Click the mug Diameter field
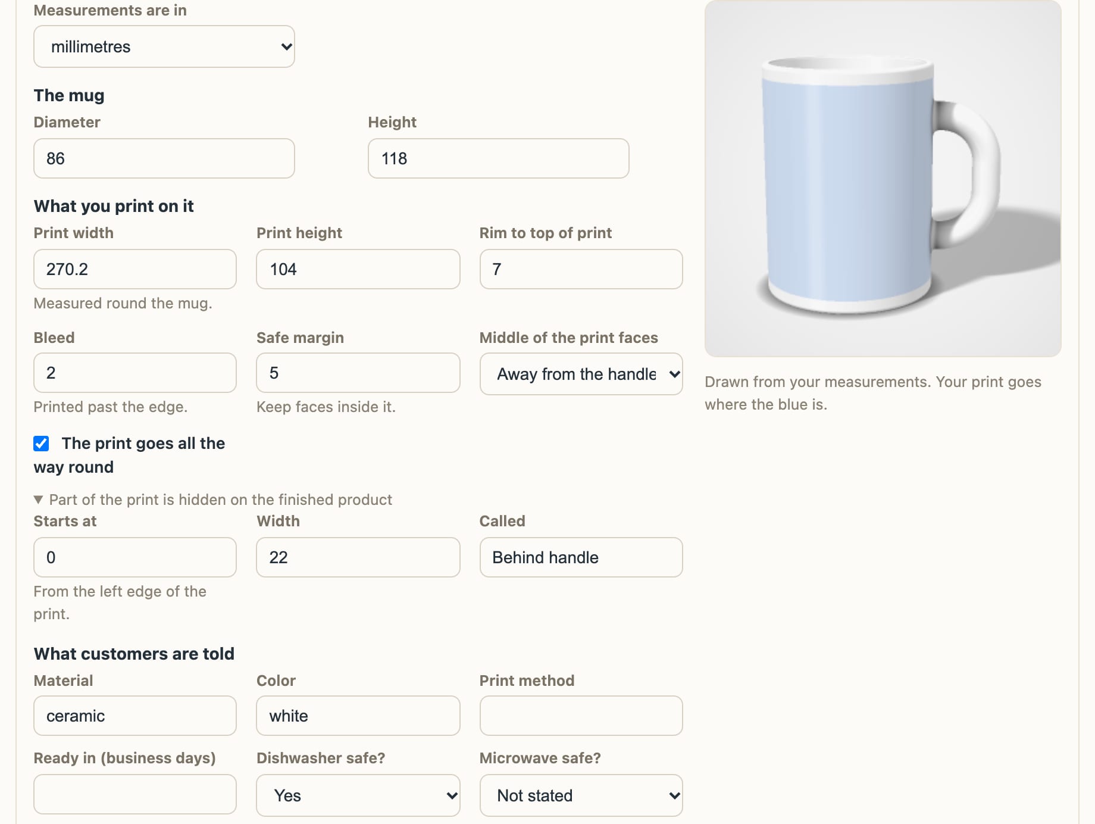Viewport: 1095px width, 824px height. coord(164,158)
